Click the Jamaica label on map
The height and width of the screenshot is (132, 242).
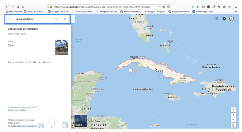click(172, 97)
